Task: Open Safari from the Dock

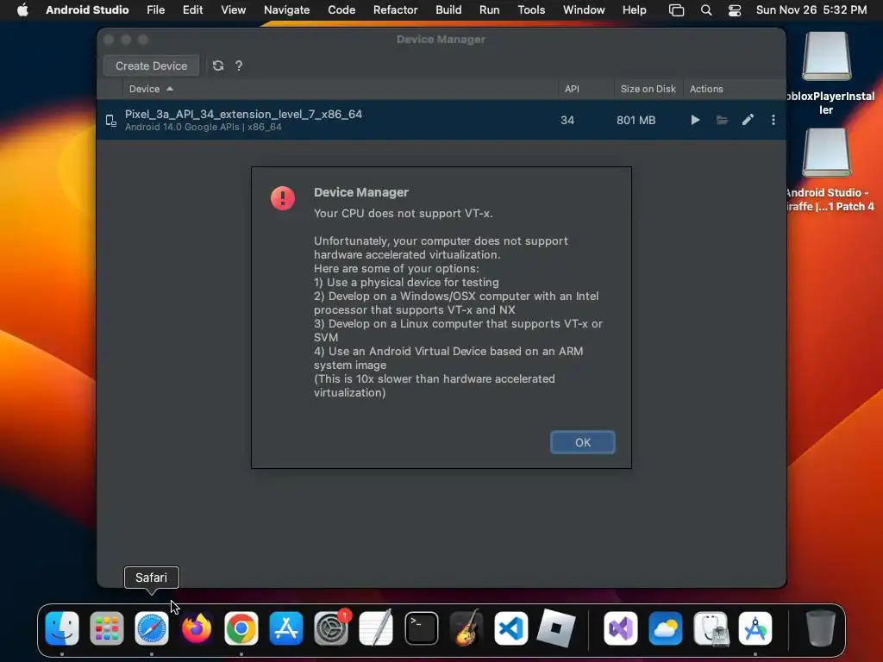Action: coord(152,628)
